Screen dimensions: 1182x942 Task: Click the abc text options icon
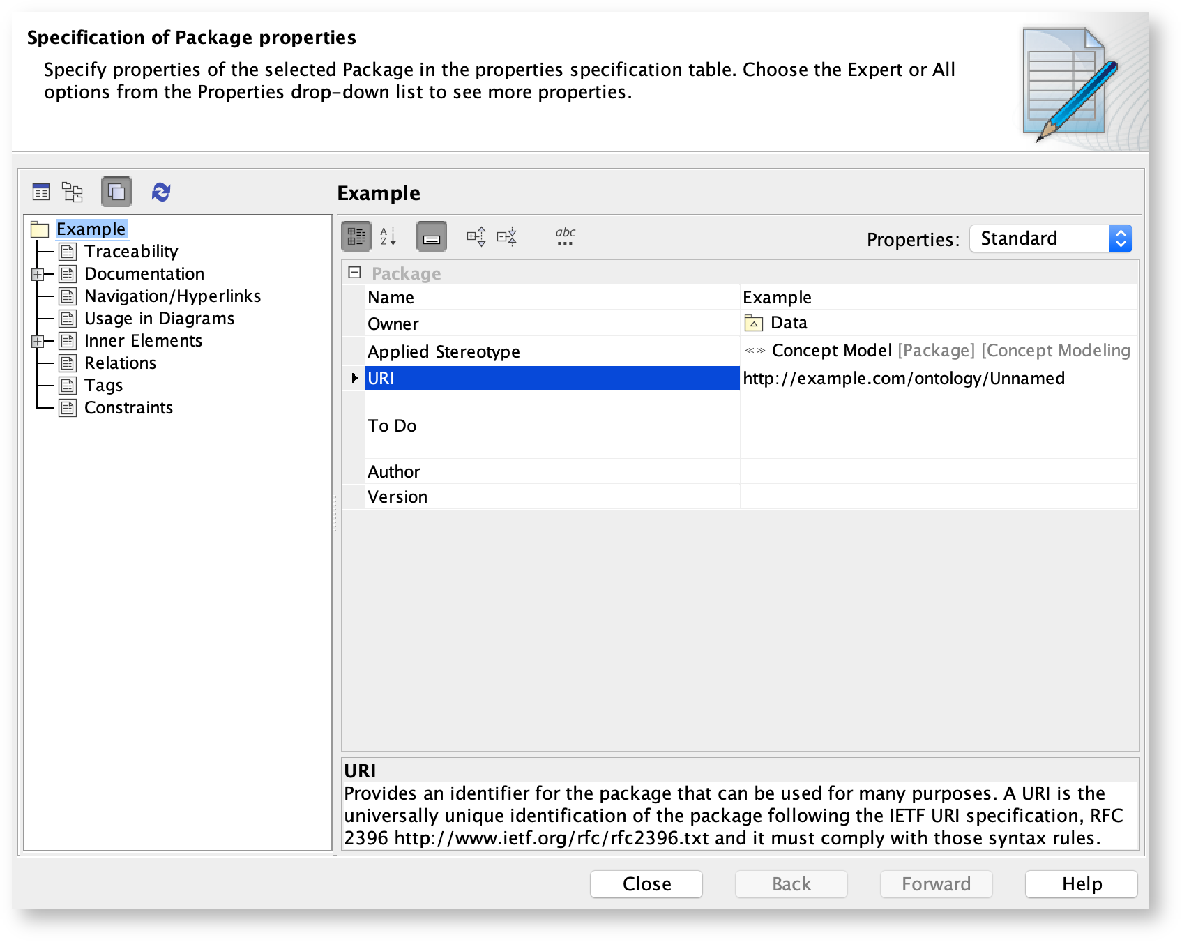tap(565, 237)
